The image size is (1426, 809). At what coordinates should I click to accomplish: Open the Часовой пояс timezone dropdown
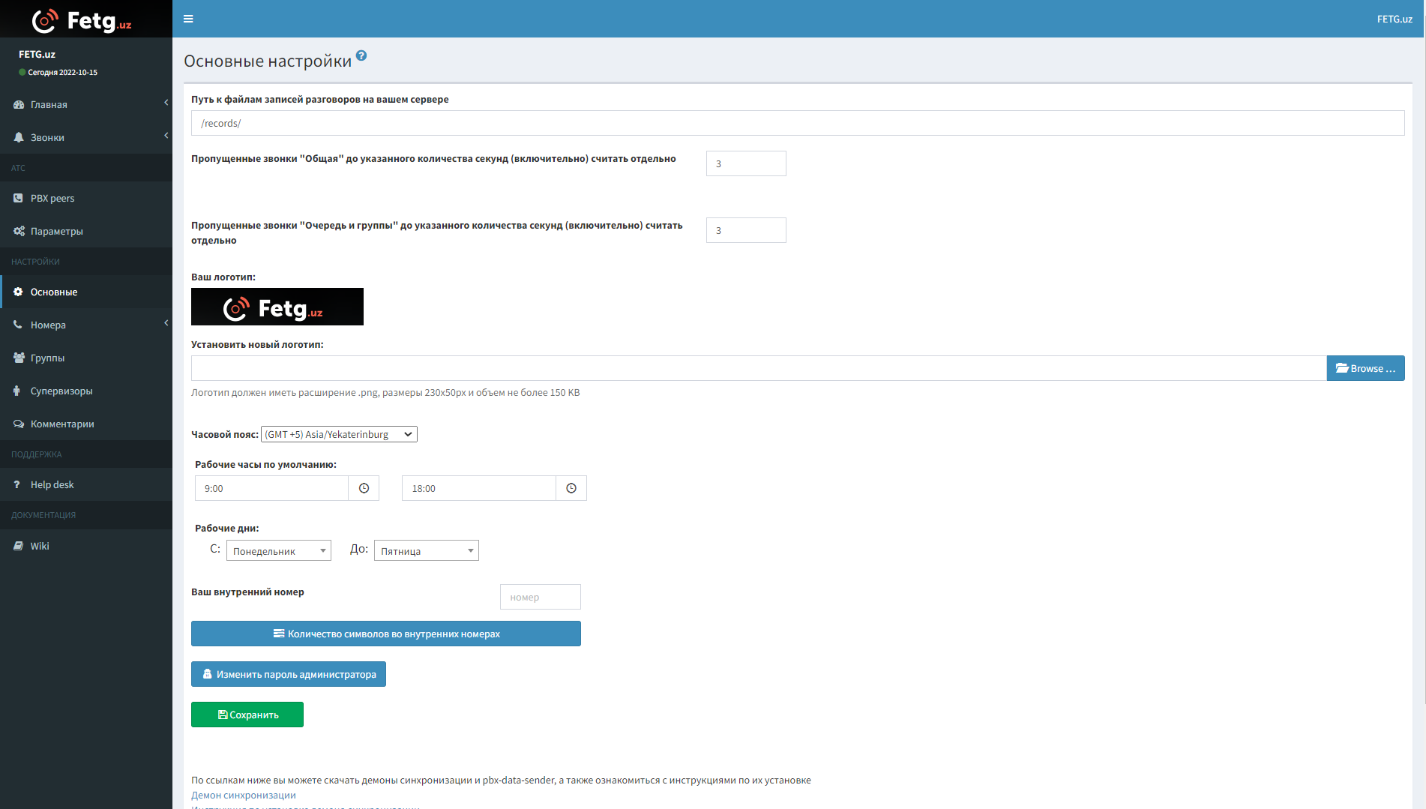tap(339, 434)
